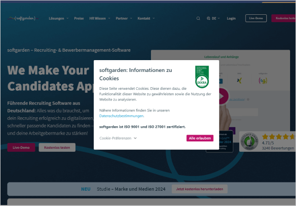Click the rating stars 4.71/5
This screenshot has width=296, height=206.
pyautogui.click(x=279, y=137)
